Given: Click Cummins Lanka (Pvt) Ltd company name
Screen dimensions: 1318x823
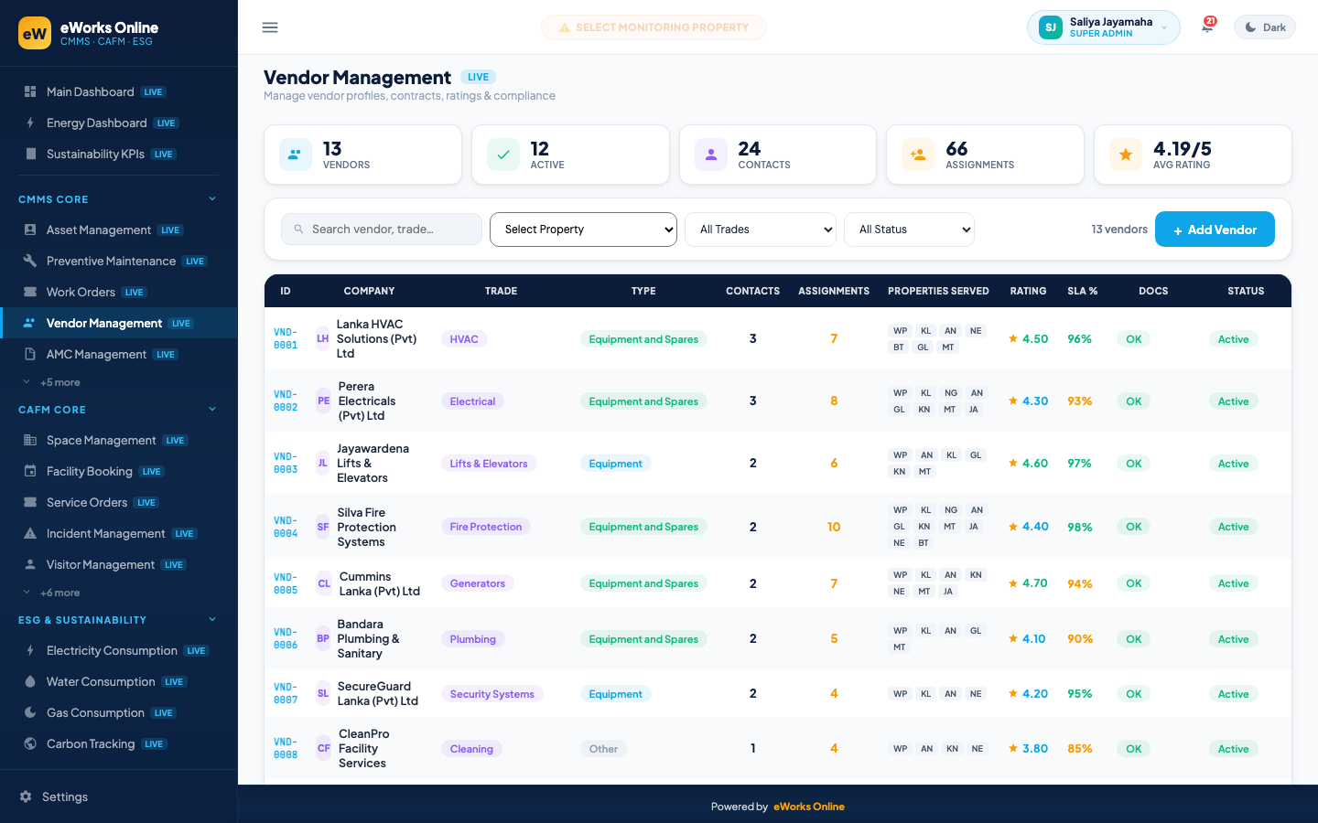Looking at the screenshot, I should coord(380,583).
